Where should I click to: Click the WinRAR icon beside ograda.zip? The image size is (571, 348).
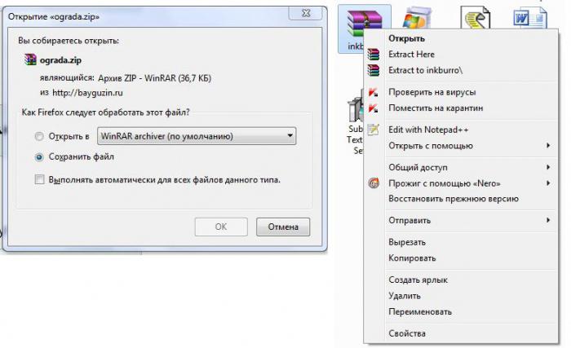coord(30,59)
